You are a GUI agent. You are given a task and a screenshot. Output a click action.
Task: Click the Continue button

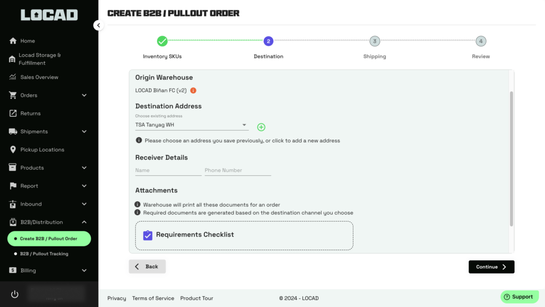coord(491,267)
